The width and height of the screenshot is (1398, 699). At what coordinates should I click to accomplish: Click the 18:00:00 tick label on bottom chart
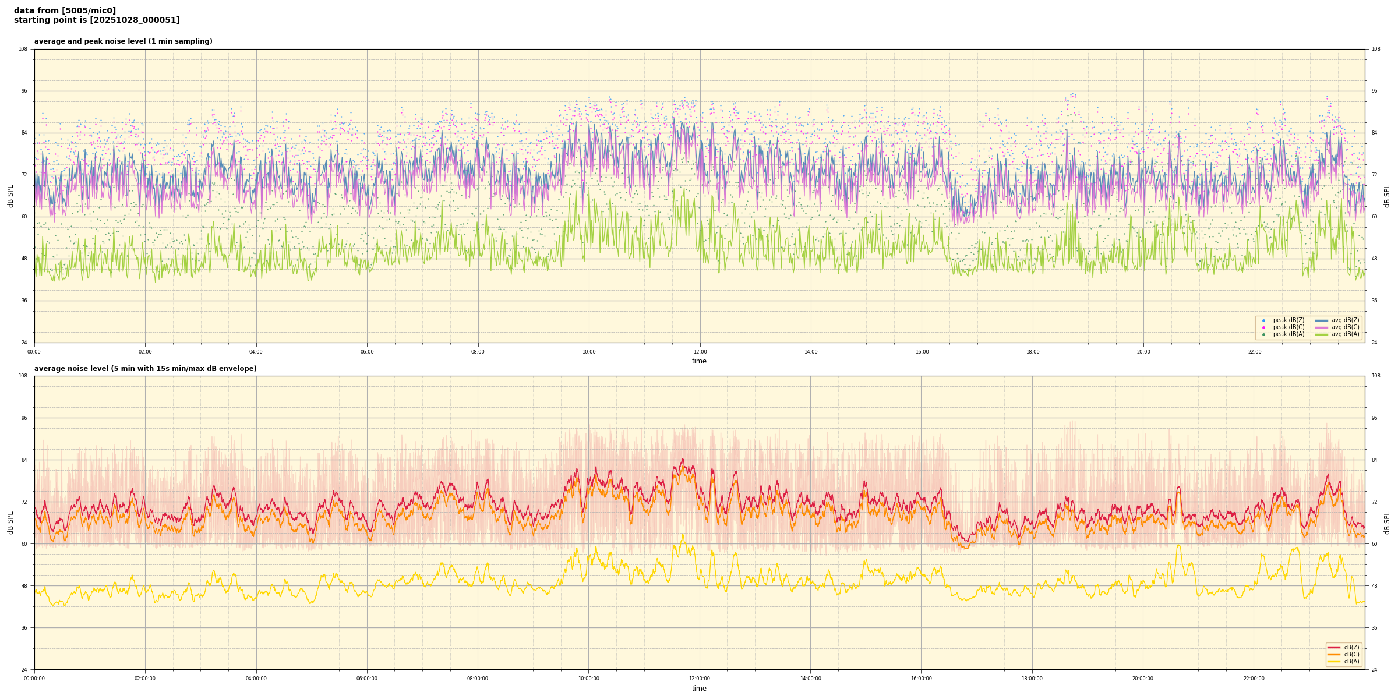(1032, 679)
